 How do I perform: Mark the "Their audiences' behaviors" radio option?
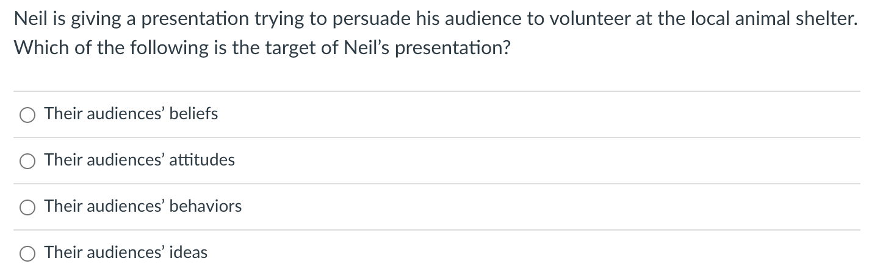point(27,207)
